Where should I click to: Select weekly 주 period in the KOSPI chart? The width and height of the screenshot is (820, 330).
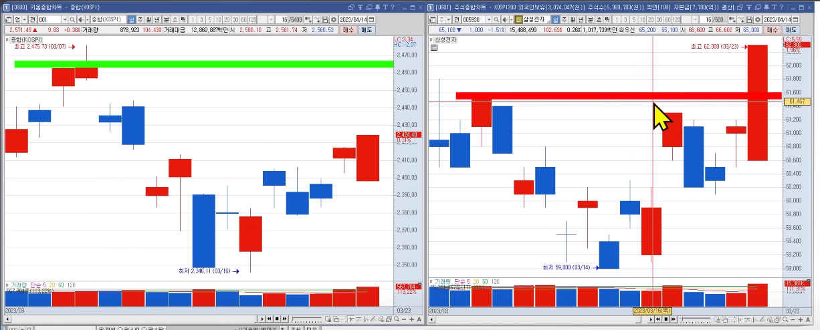[x=140, y=19]
